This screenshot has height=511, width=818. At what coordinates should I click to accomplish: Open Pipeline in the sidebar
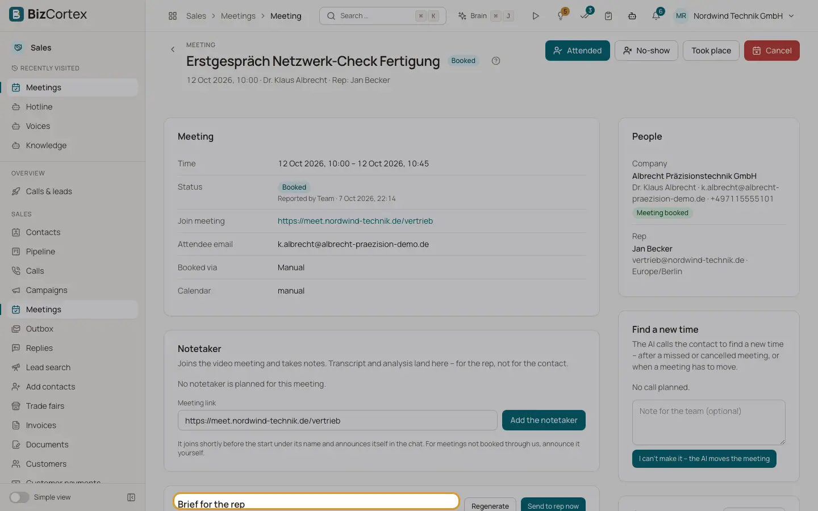73,252
